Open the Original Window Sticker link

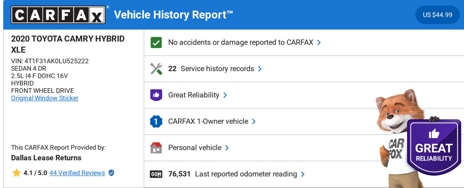pyautogui.click(x=45, y=98)
